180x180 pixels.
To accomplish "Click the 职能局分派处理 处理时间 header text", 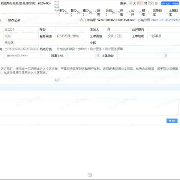I will click(25, 3).
